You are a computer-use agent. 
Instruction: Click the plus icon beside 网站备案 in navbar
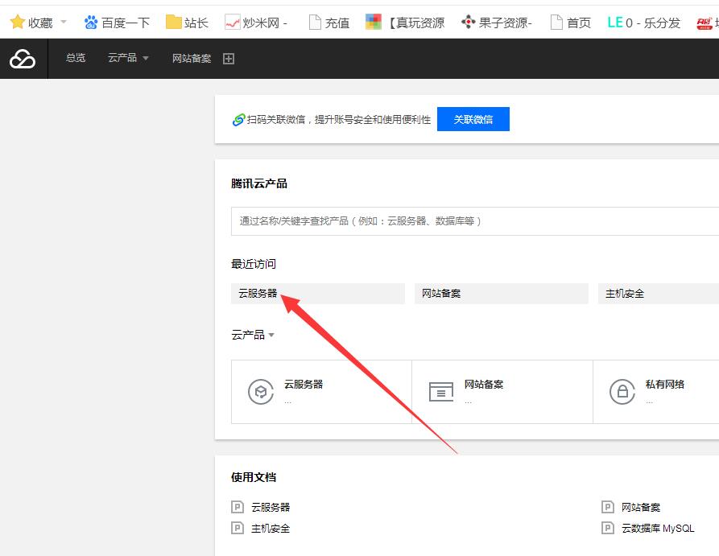click(229, 59)
